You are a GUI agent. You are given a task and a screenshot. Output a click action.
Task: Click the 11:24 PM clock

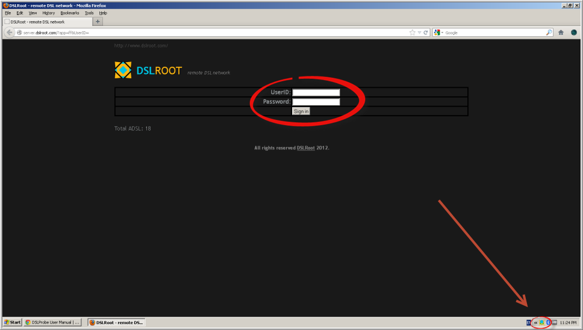pos(568,323)
